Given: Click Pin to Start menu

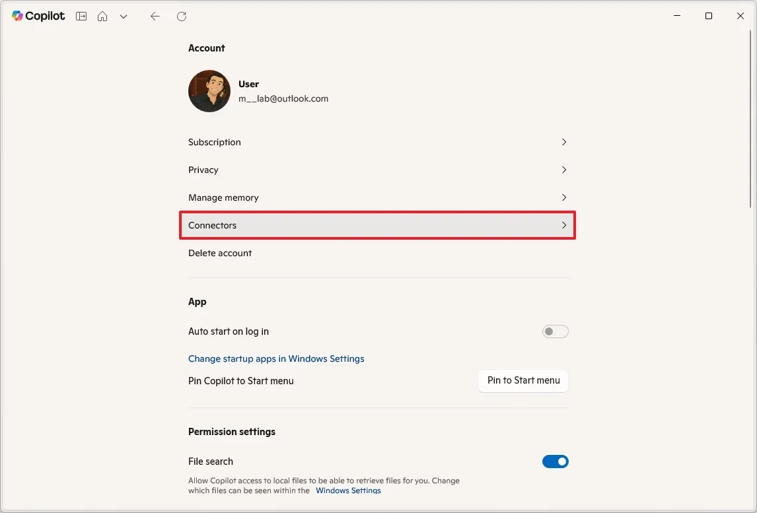Looking at the screenshot, I should coord(523,380).
